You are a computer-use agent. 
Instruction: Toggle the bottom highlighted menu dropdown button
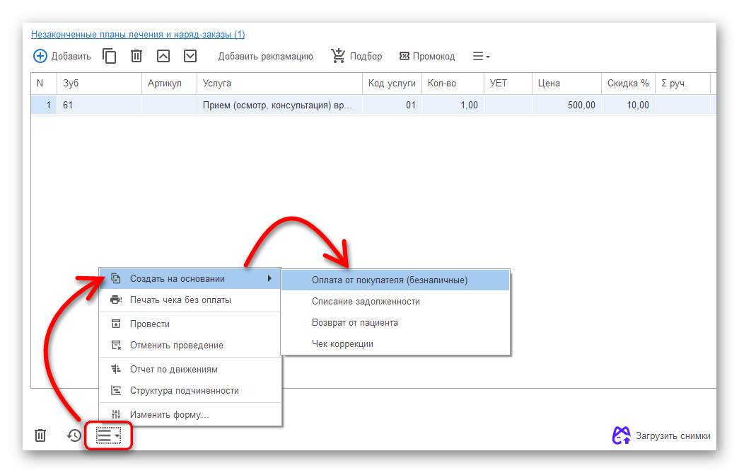[x=108, y=435]
